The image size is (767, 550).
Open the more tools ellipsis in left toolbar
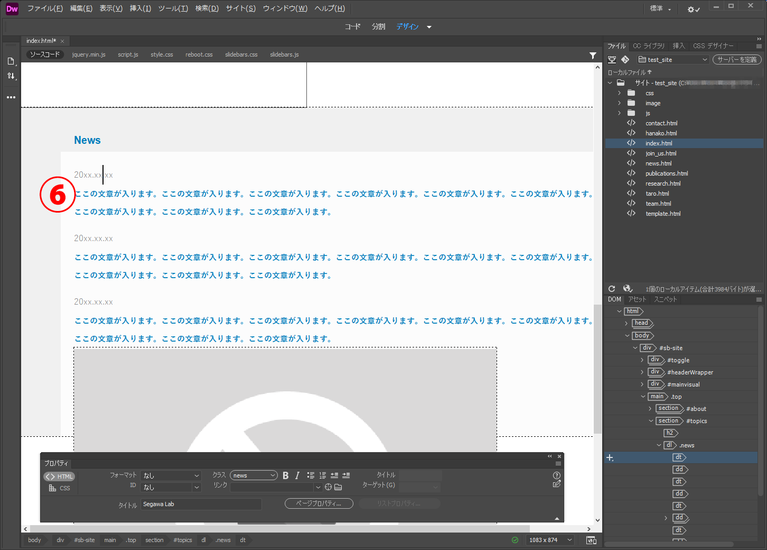pyautogui.click(x=11, y=97)
